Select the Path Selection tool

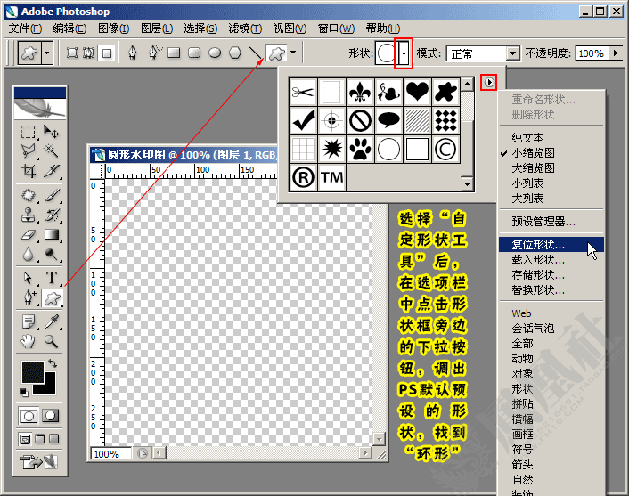[29, 278]
